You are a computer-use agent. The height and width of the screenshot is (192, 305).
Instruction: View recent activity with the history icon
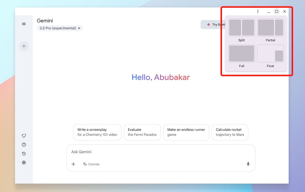(24, 154)
